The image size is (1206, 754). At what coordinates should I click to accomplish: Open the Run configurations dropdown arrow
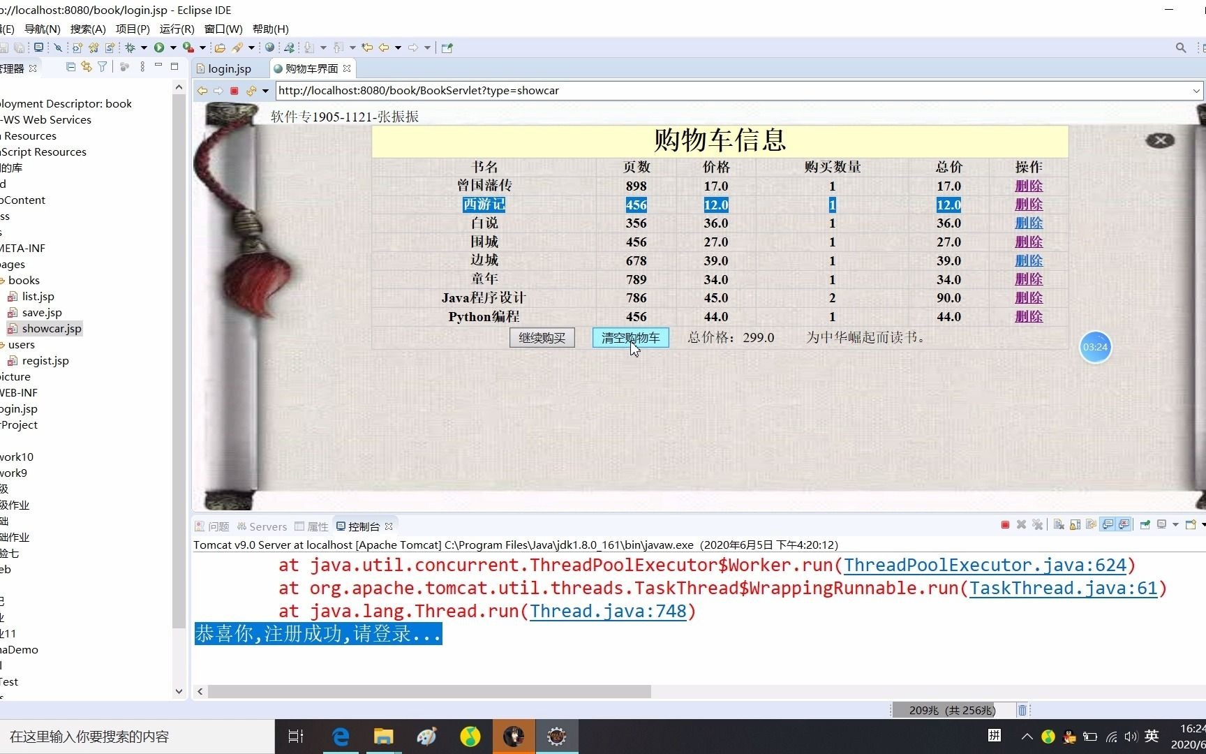click(x=173, y=47)
